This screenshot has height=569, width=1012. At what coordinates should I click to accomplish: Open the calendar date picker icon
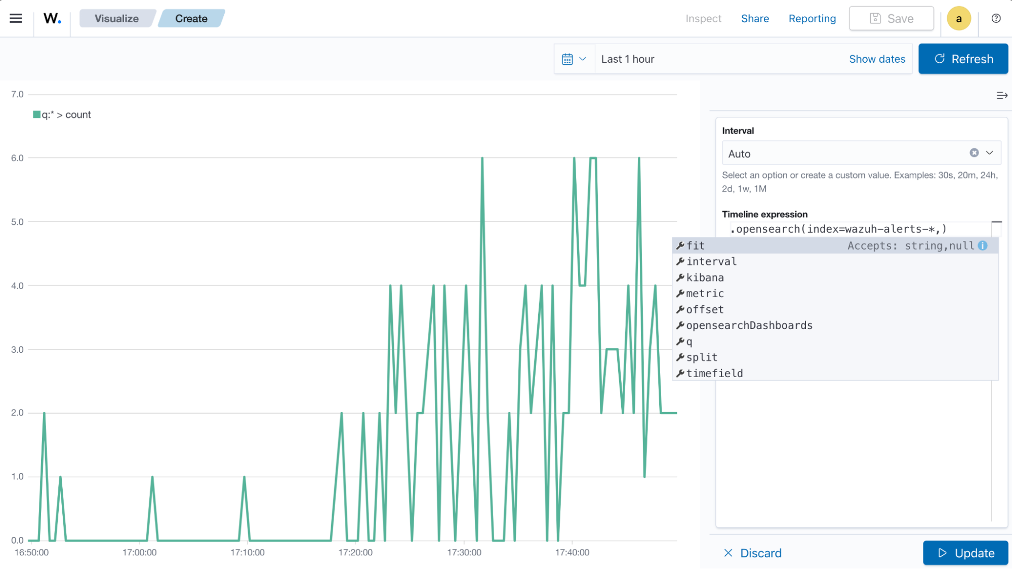tap(568, 59)
